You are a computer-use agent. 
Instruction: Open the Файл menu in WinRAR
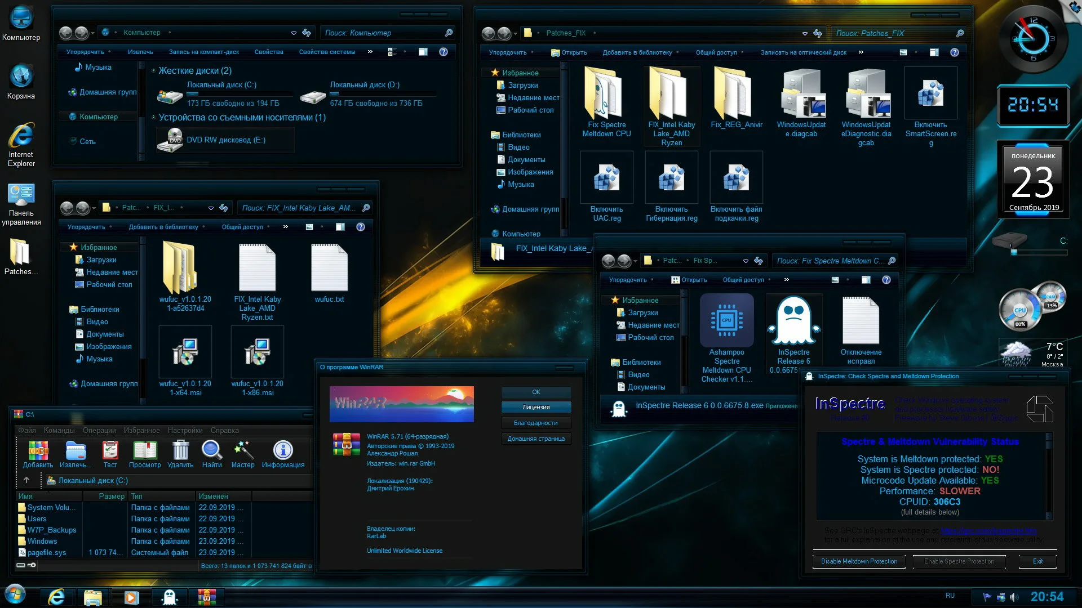(x=27, y=430)
